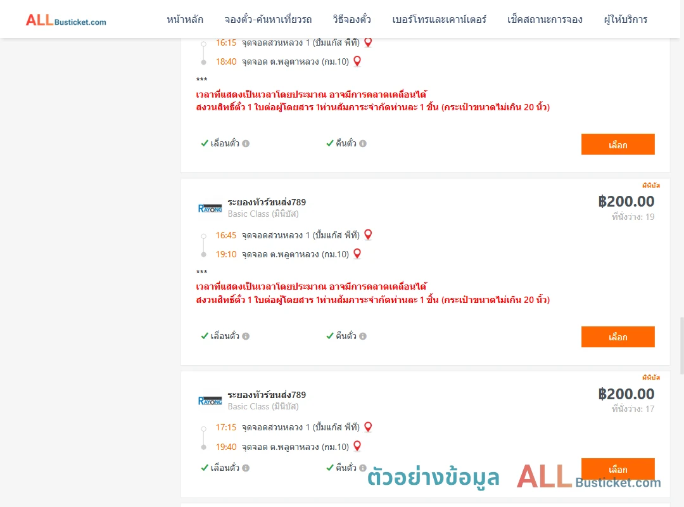Select the 17:15 trip with เลือก button

[x=617, y=469]
